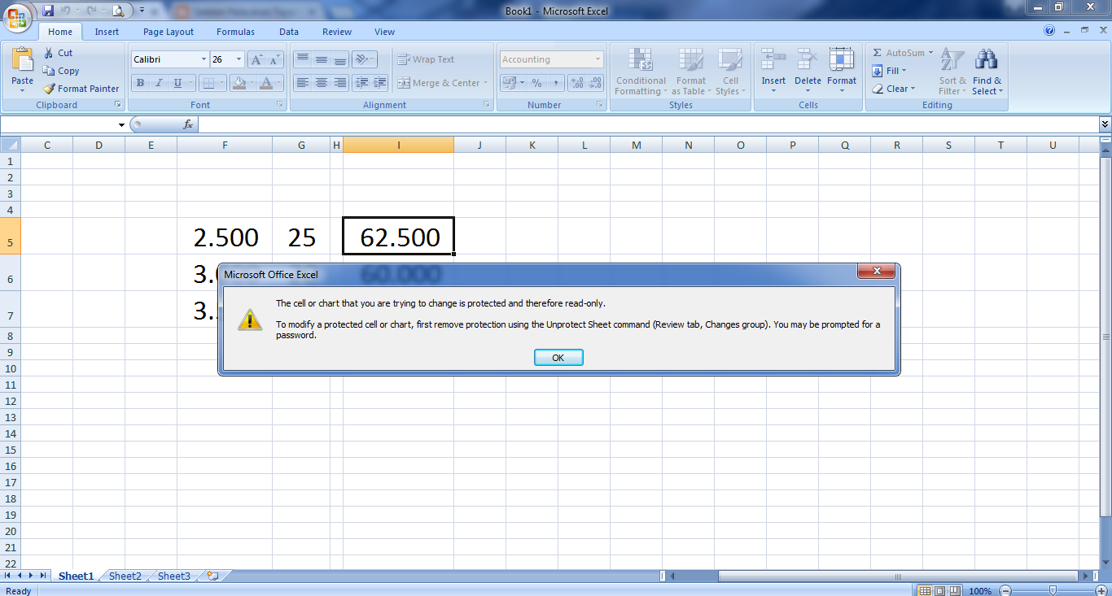The width and height of the screenshot is (1112, 596).
Task: Click the Insert Worksheet tab icon
Action: pos(212,576)
